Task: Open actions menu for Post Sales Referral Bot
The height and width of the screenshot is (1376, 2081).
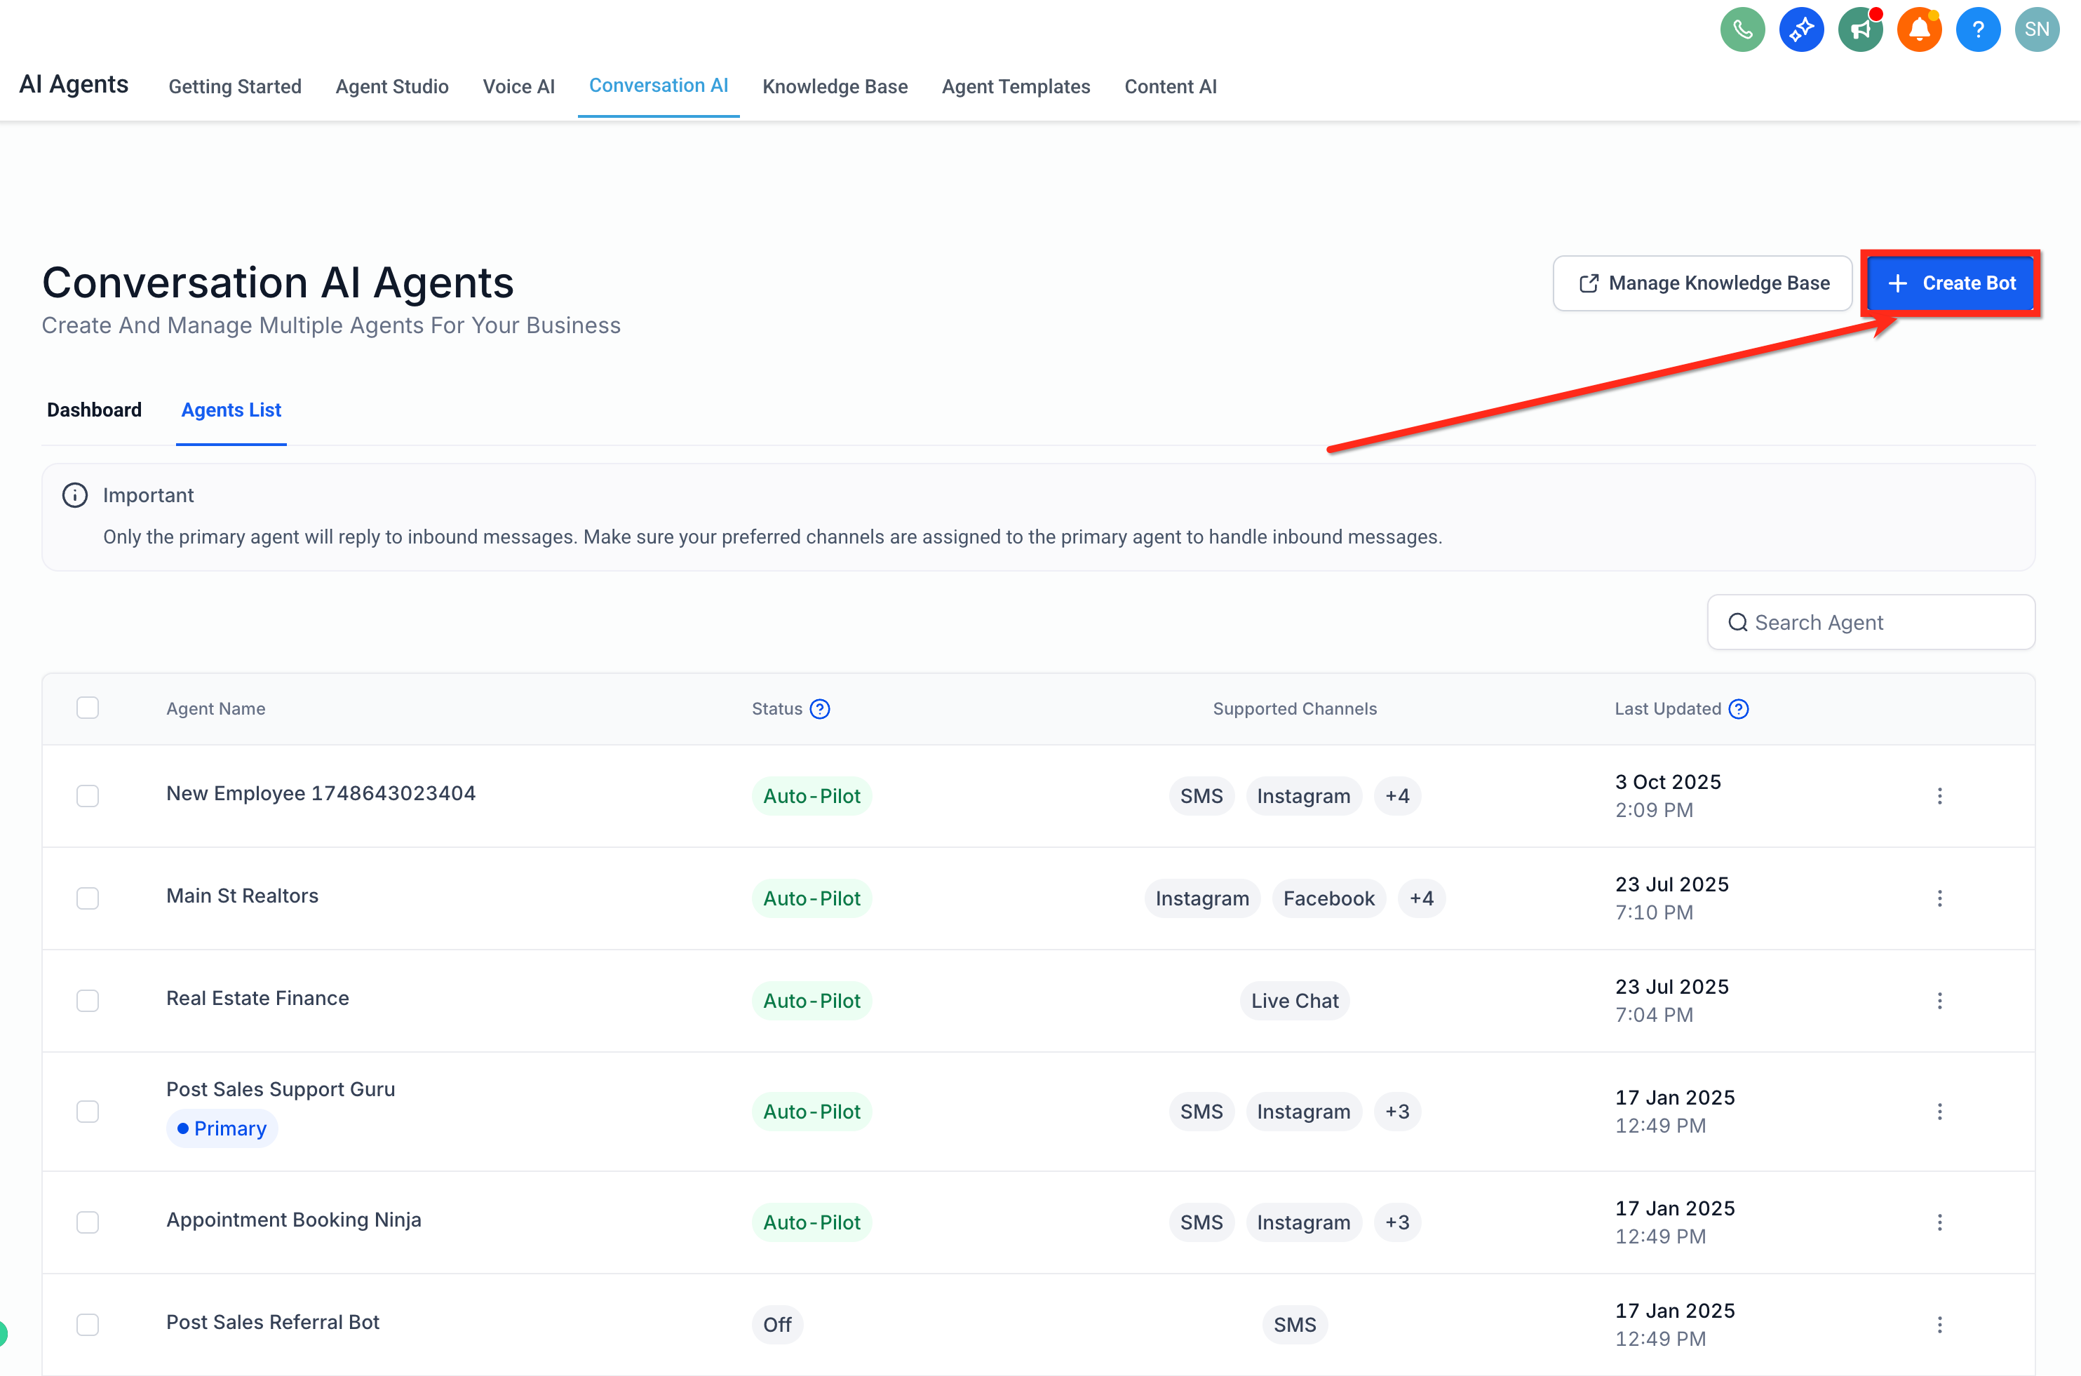Action: 1940,1325
